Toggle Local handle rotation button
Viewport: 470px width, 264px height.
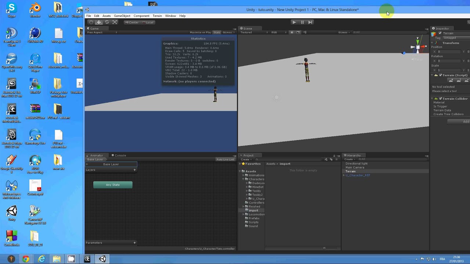pyautogui.click(x=148, y=22)
